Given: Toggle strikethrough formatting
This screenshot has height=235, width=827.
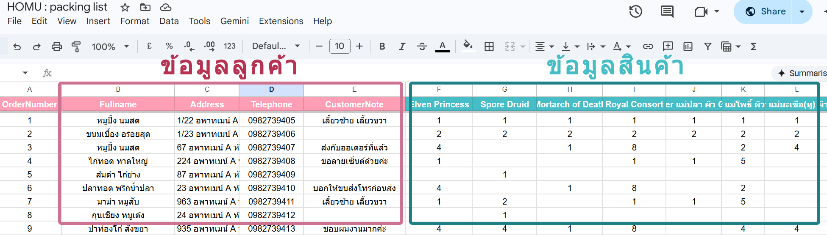Looking at the screenshot, I should point(422,46).
